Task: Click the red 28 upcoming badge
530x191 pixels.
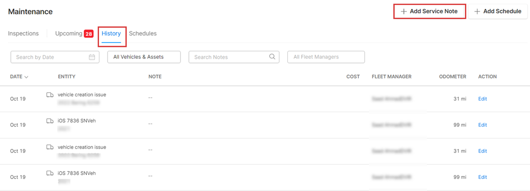Action: click(89, 34)
